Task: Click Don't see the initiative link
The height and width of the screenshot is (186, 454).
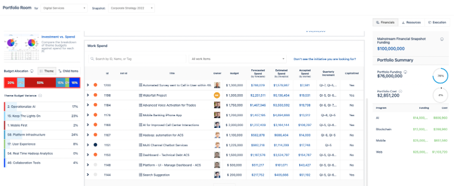Action: click(324, 59)
